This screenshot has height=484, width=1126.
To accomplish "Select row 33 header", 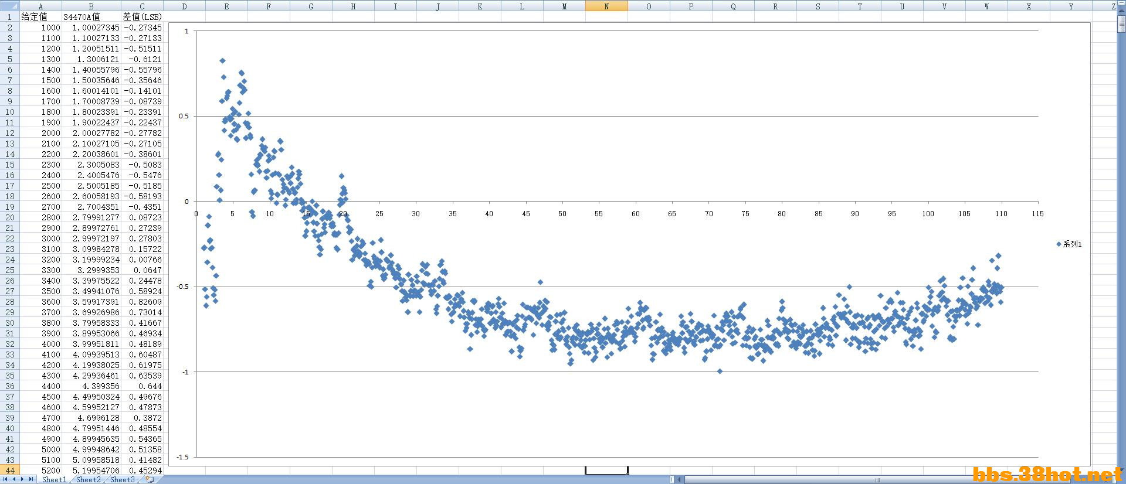I will click(9, 354).
